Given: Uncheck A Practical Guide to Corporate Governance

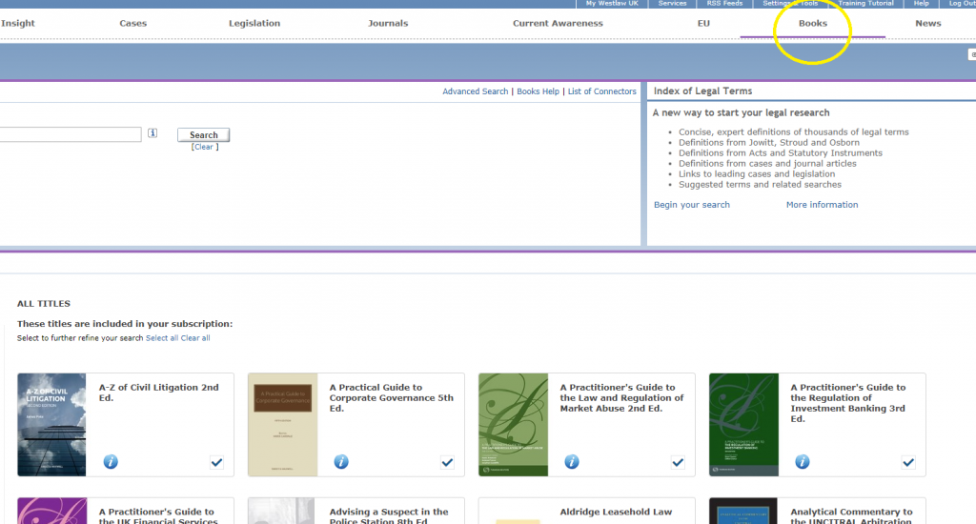Looking at the screenshot, I should pyautogui.click(x=447, y=462).
